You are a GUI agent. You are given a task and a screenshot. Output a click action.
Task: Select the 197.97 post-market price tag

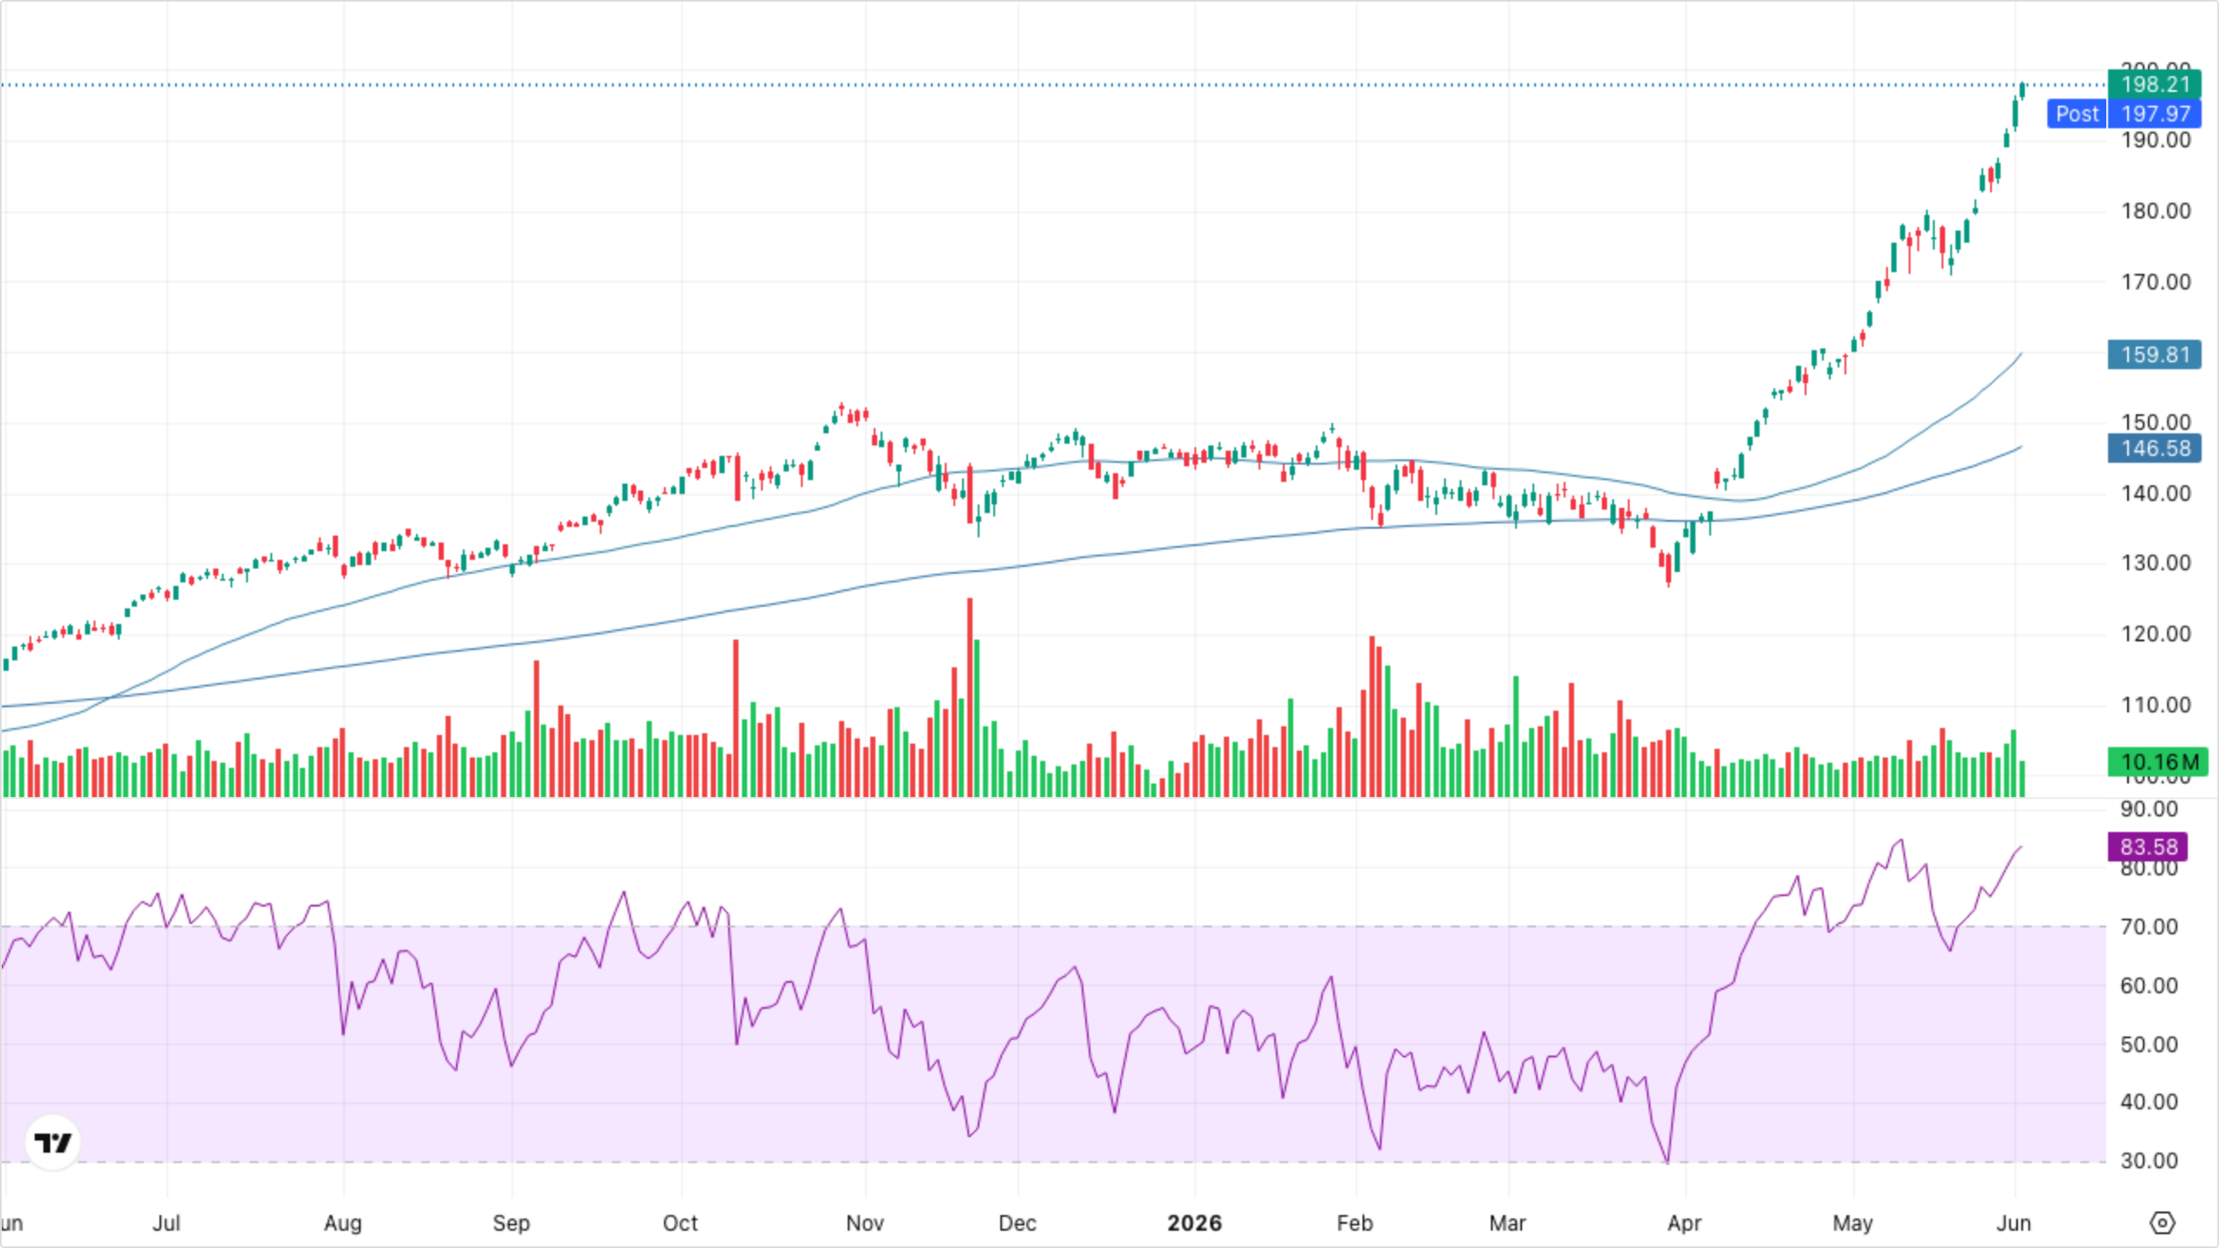[2155, 114]
